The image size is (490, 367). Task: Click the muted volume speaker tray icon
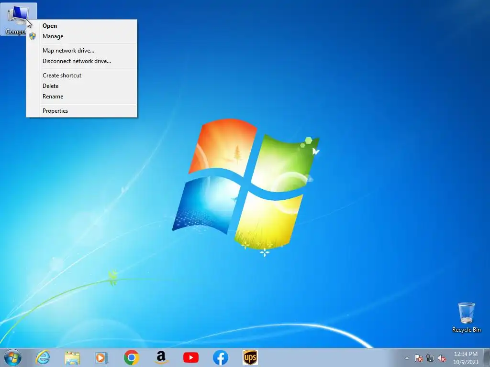tap(442, 358)
